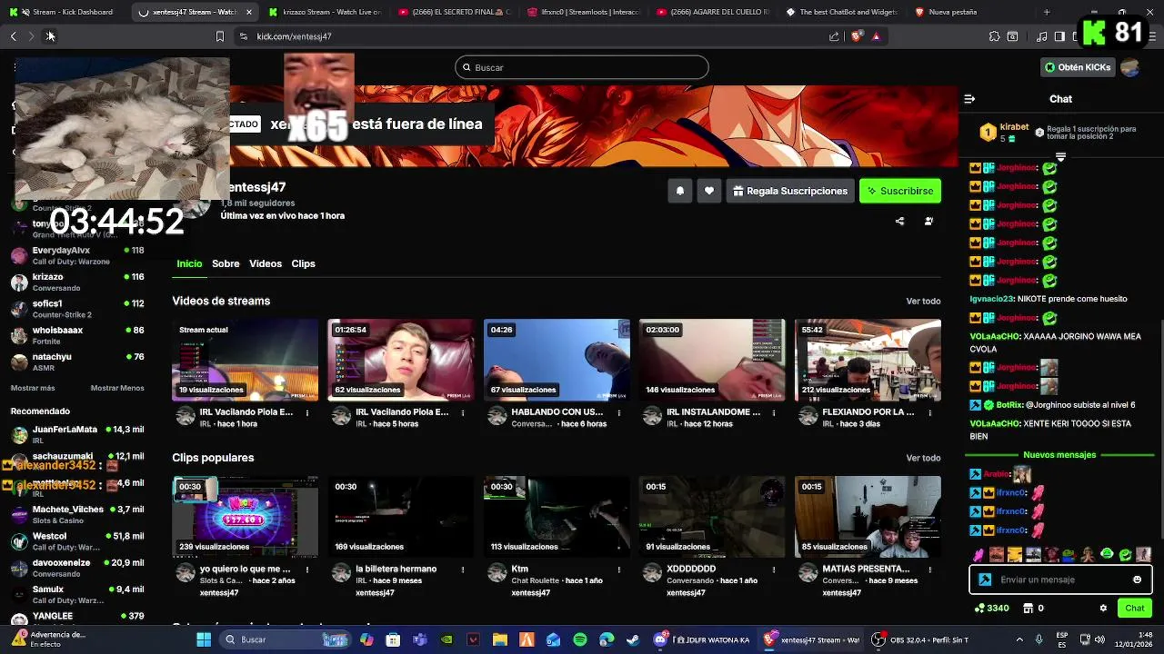Click the user avatar at top right
The image size is (1164, 654).
coord(1130,67)
